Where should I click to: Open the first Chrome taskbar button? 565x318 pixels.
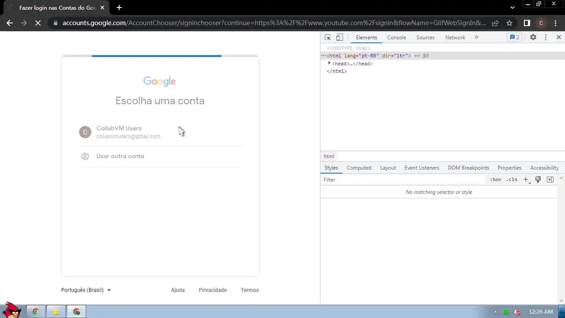point(36,312)
